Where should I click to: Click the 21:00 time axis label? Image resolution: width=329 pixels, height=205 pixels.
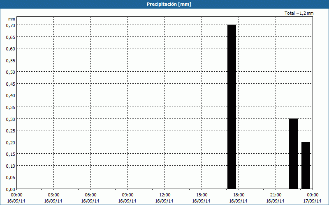click(x=276, y=195)
